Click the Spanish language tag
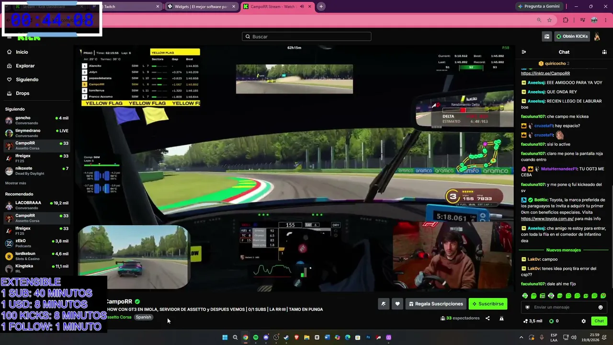The height and width of the screenshot is (345, 613). tap(143, 317)
